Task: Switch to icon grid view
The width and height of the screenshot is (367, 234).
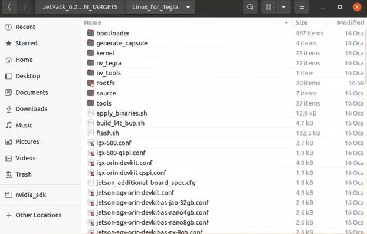Action: [x=268, y=7]
